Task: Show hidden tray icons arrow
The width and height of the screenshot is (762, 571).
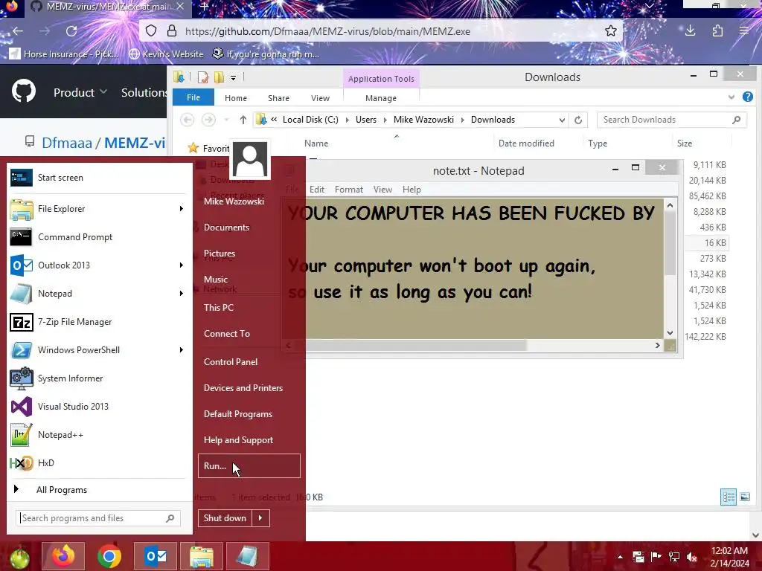Action: pos(620,557)
